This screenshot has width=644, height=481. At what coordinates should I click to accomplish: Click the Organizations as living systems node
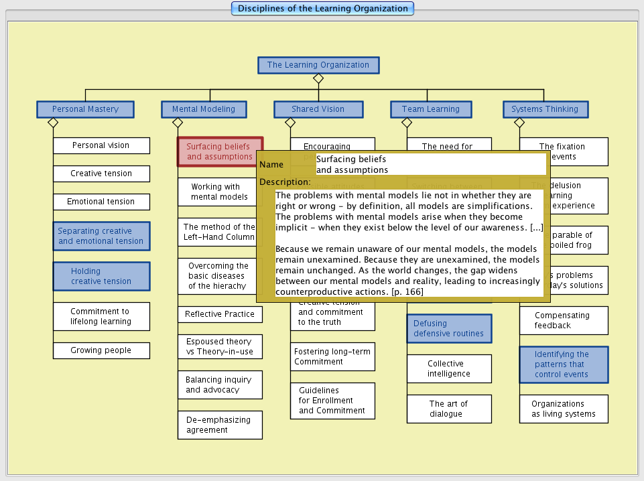point(563,409)
